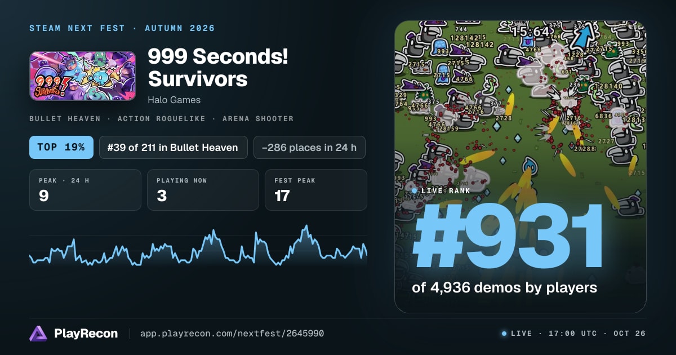
Task: Click the STEAM NEXT FEST · AUTUMN 2026 header
Action: (122, 28)
